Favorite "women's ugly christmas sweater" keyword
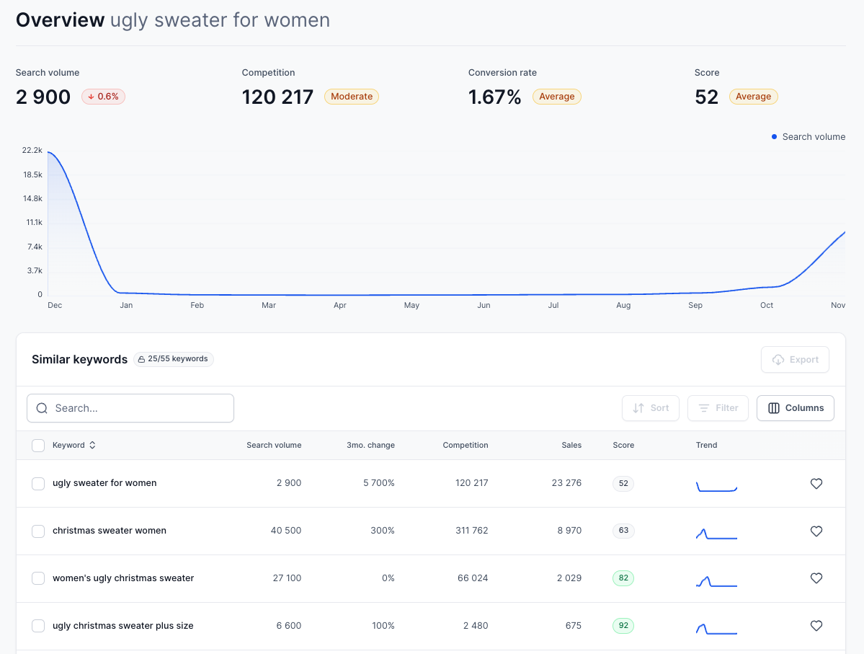The width and height of the screenshot is (864, 654). (x=816, y=578)
